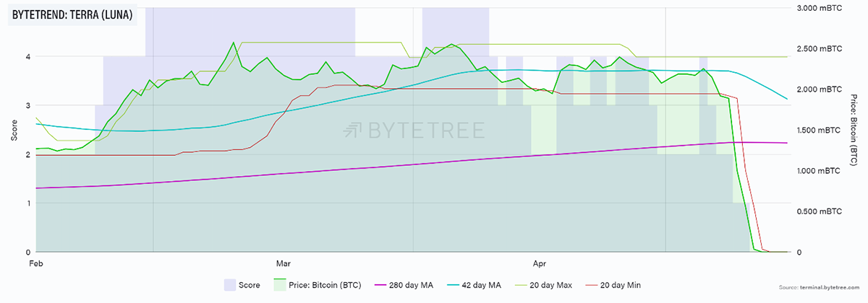Image resolution: width=868 pixels, height=303 pixels.
Task: Click the left axis title Score
Action: [x=14, y=130]
